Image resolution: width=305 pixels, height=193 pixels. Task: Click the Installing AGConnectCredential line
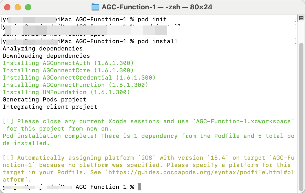[x=79, y=78]
